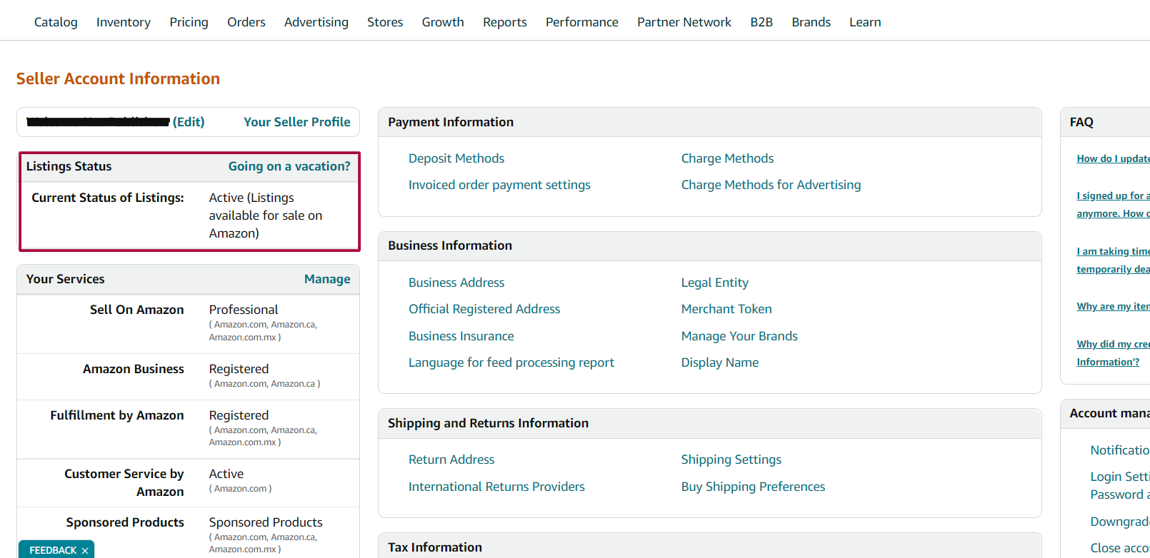Click the 'Amazon Business' service label
The height and width of the screenshot is (558, 1150).
pos(134,369)
